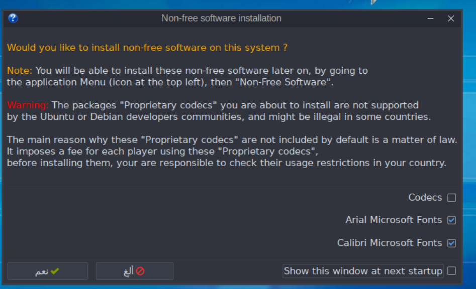Close the Non-free software installation window

450,18
